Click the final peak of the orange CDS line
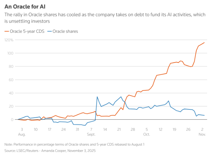The height and width of the screenshot is (153, 210). point(204,43)
